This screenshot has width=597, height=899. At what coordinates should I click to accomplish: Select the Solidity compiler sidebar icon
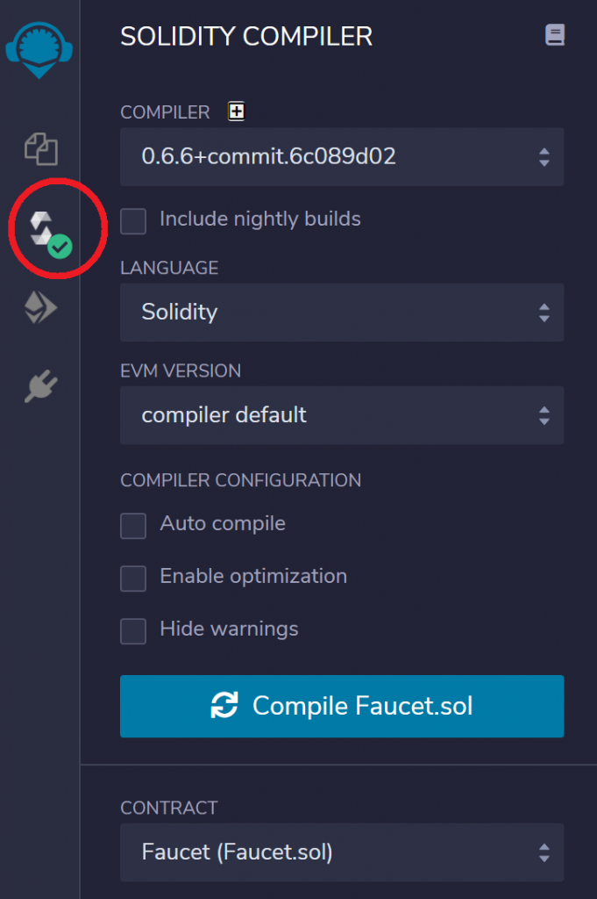[x=50, y=234]
